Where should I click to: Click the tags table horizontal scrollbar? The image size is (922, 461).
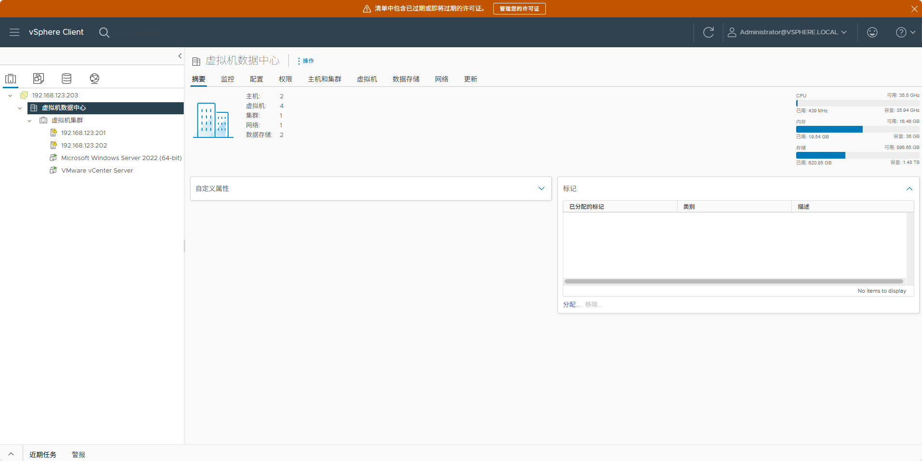point(733,281)
